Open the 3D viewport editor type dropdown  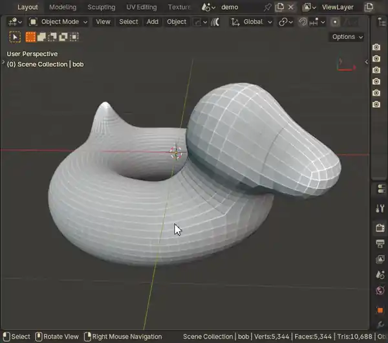[x=15, y=22]
